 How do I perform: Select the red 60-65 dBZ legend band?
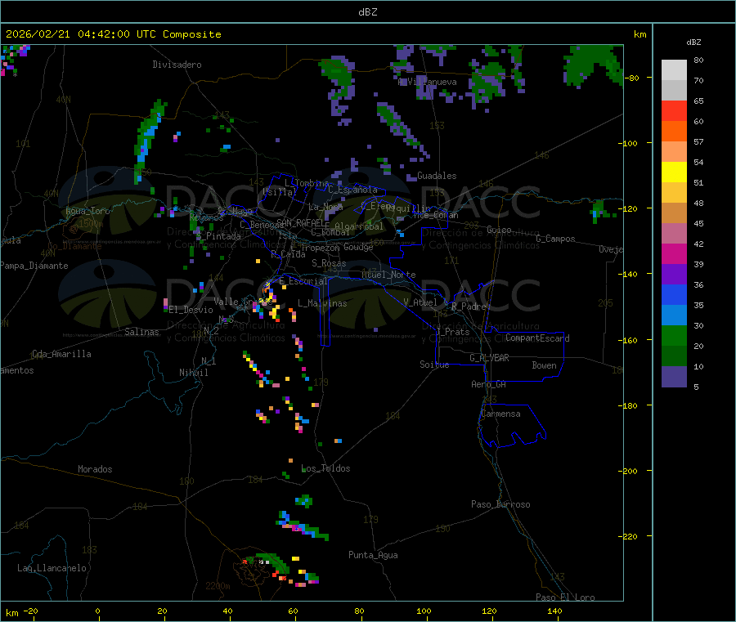674,110
